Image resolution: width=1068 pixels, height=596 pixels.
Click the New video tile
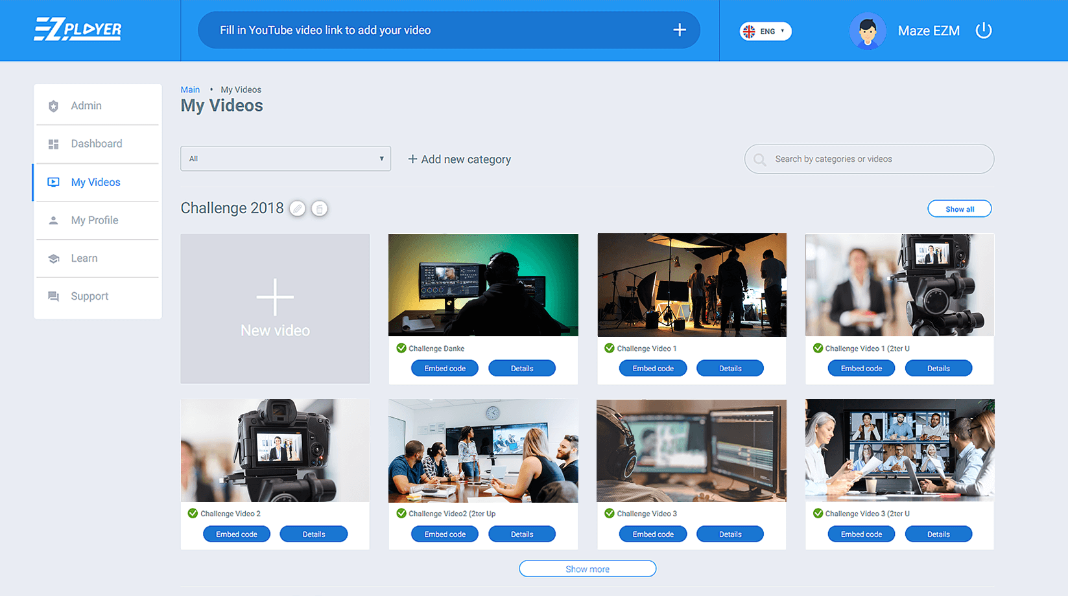click(274, 309)
